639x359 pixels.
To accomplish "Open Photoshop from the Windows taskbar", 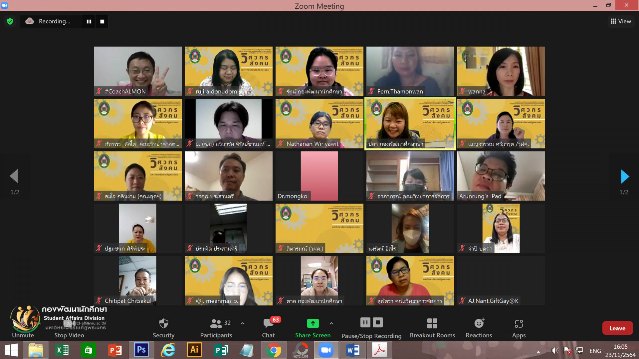I will (x=141, y=350).
